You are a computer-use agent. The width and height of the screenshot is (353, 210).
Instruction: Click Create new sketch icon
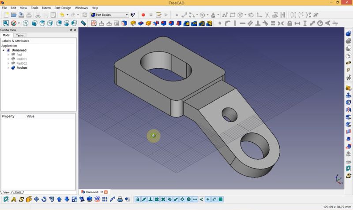[x=94, y=23]
